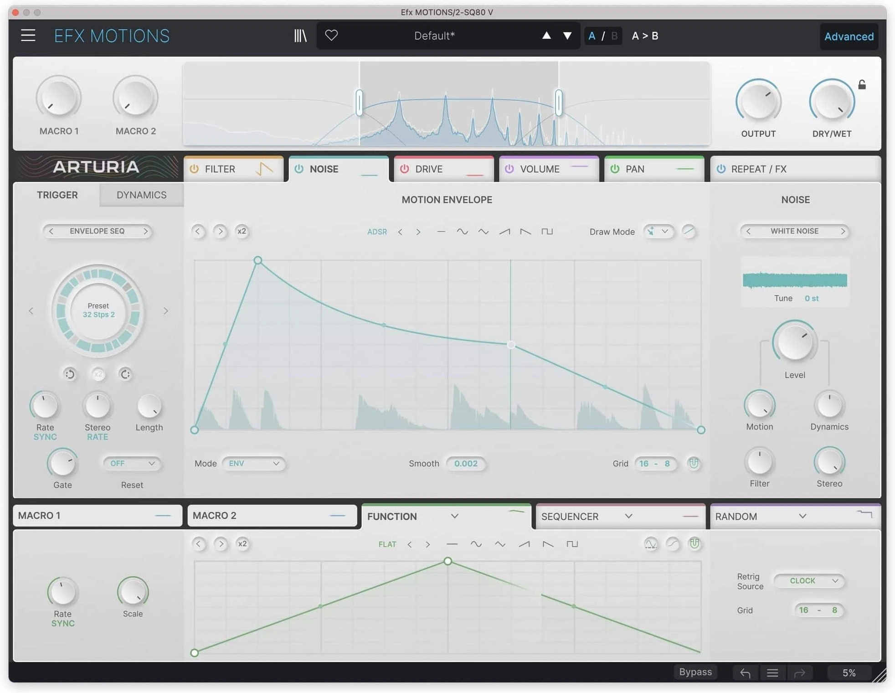Click the x2 button in Motion Envelope

[242, 231]
